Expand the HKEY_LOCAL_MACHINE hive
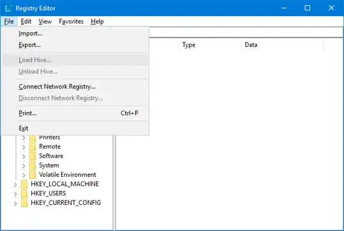 point(15,185)
